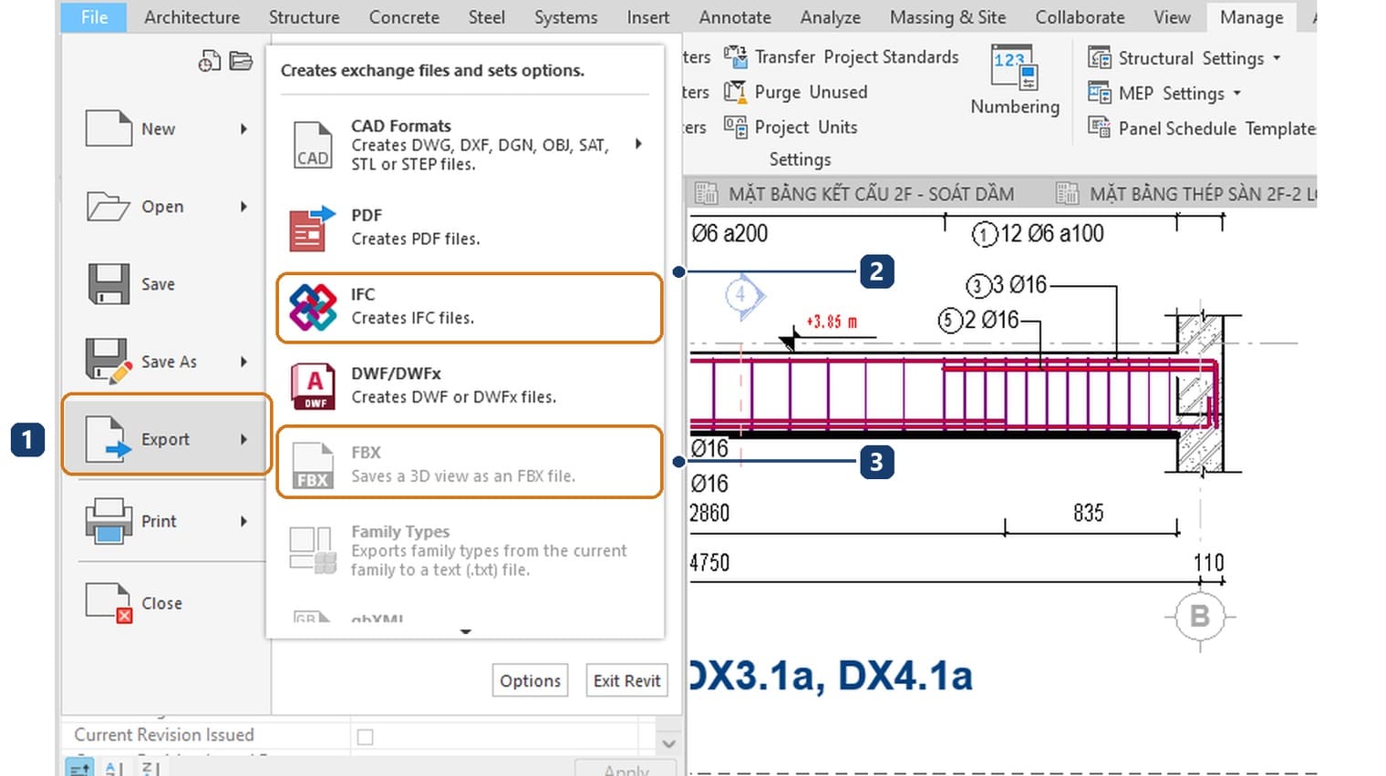Click the Panel Schedule Templates icon
The height and width of the screenshot is (776, 1386).
point(1100,128)
